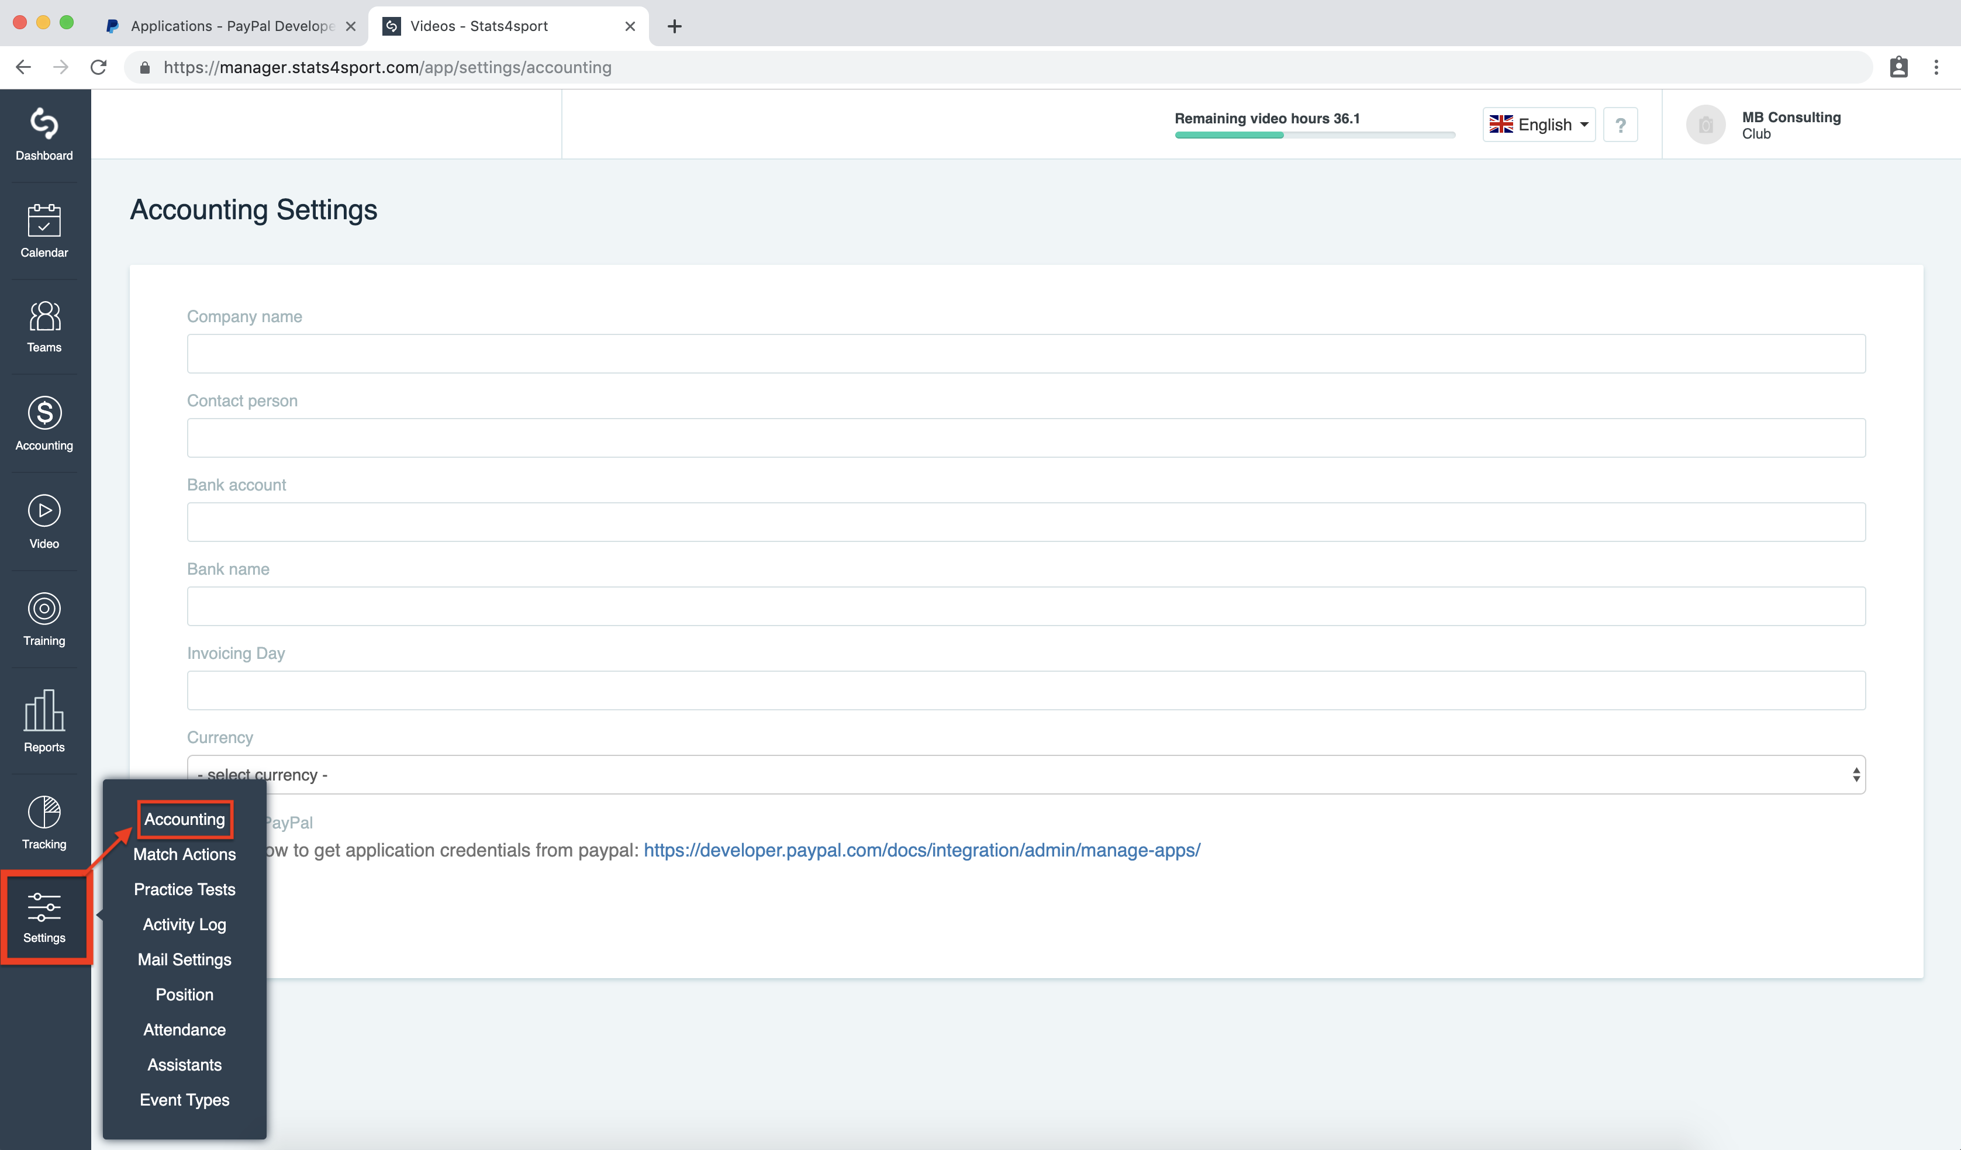Screen dimensions: 1961x1150
Task: Switch to the PayPal Developer tab
Action: 230,26
